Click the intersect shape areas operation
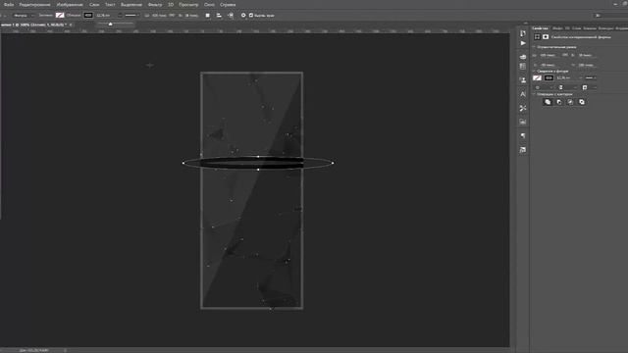The width and height of the screenshot is (628, 353). pos(570,102)
